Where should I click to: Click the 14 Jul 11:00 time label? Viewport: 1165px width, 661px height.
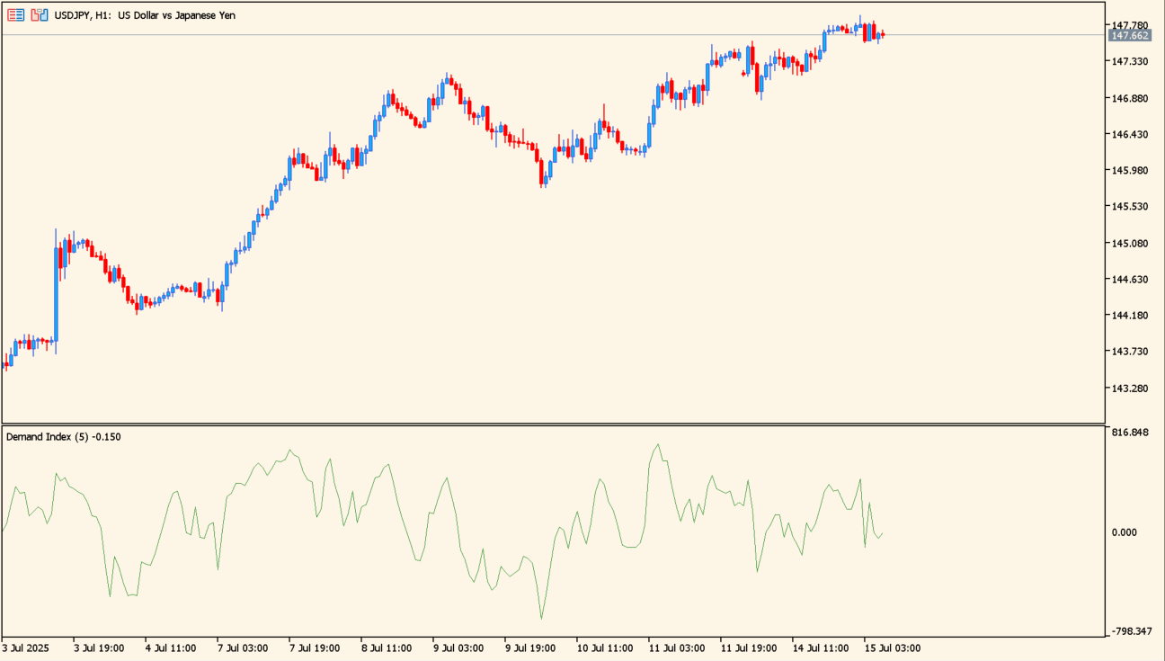click(821, 648)
